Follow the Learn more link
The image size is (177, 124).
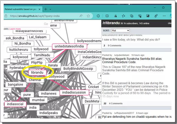pos(15,29)
